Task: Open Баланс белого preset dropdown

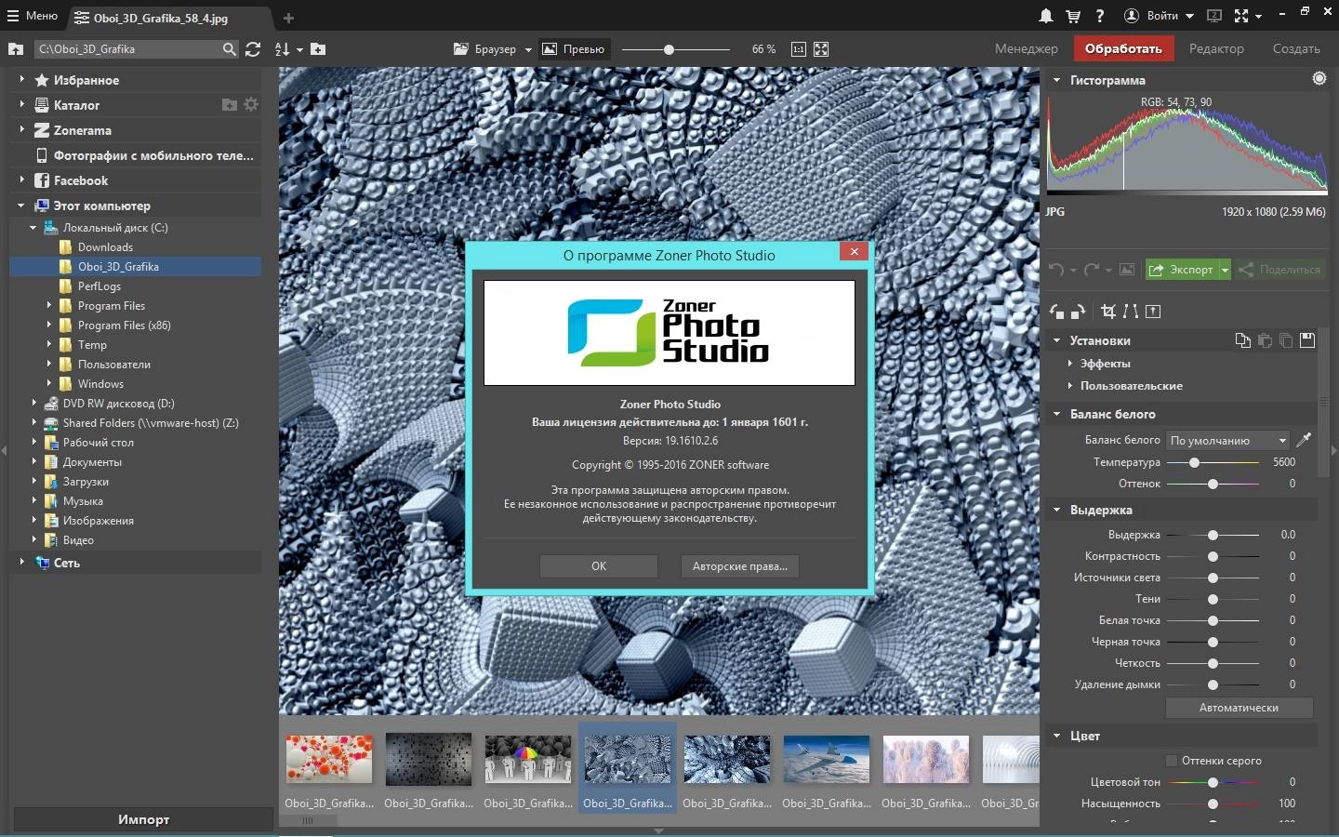Action: click(1228, 440)
